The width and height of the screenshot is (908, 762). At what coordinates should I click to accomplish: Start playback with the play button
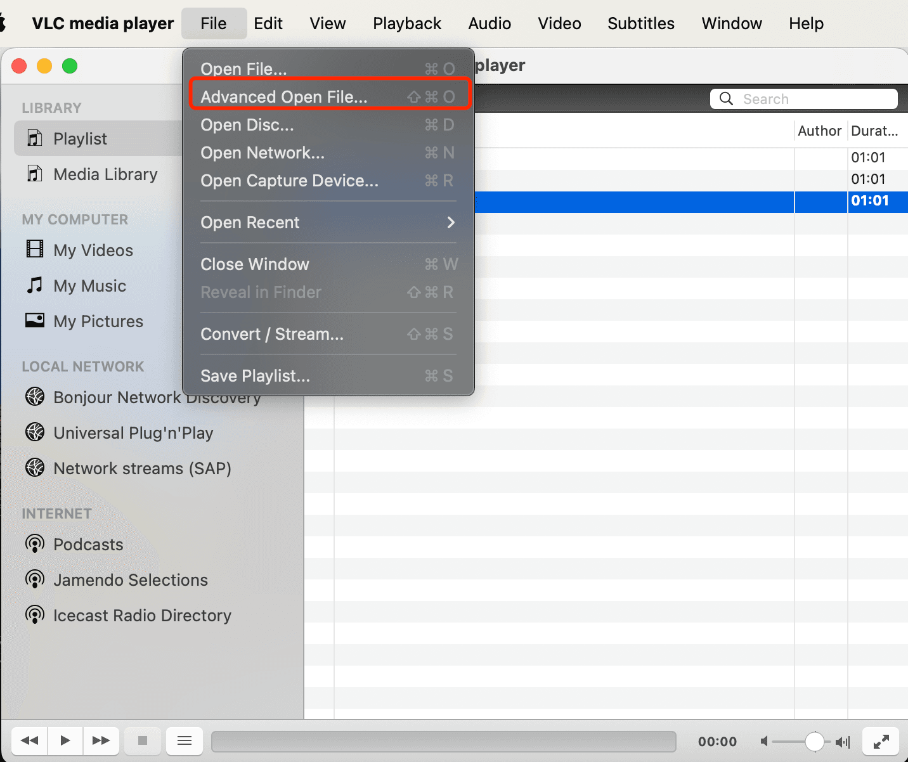click(x=65, y=740)
